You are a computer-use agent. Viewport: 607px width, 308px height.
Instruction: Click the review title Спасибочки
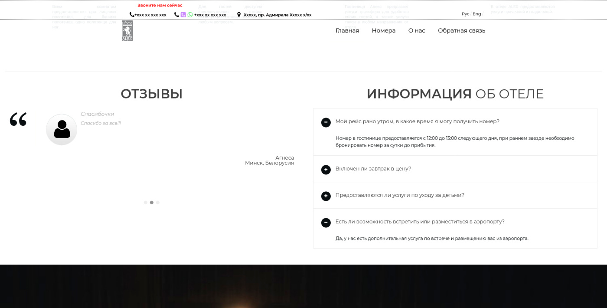tap(97, 114)
